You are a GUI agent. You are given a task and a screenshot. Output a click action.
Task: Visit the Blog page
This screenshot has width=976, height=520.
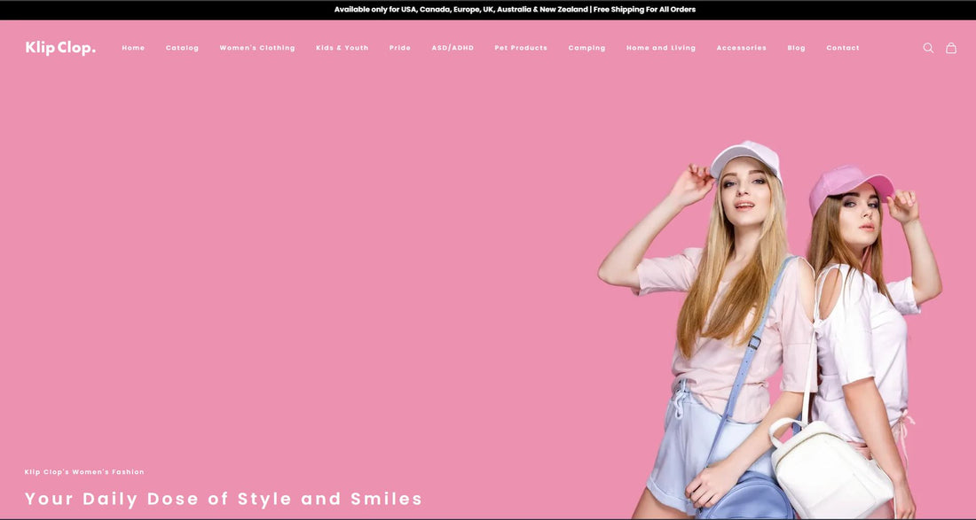point(796,48)
